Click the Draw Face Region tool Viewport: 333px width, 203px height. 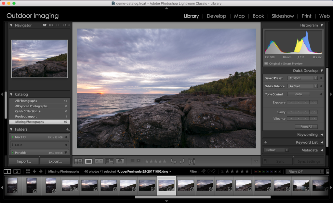point(192,161)
